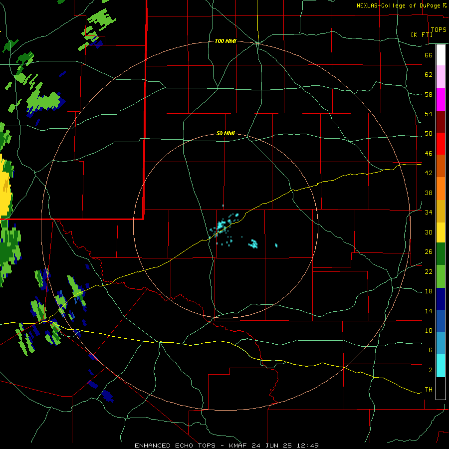Click the legend value "34"
This screenshot has width=449, height=449.
[x=429, y=213]
